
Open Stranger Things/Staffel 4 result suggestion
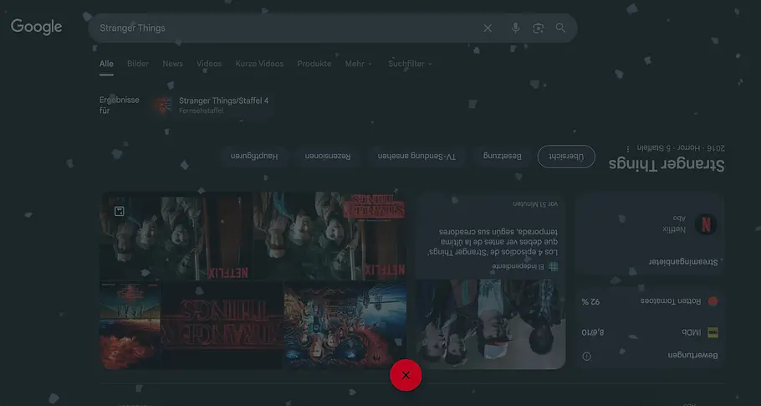click(x=212, y=105)
